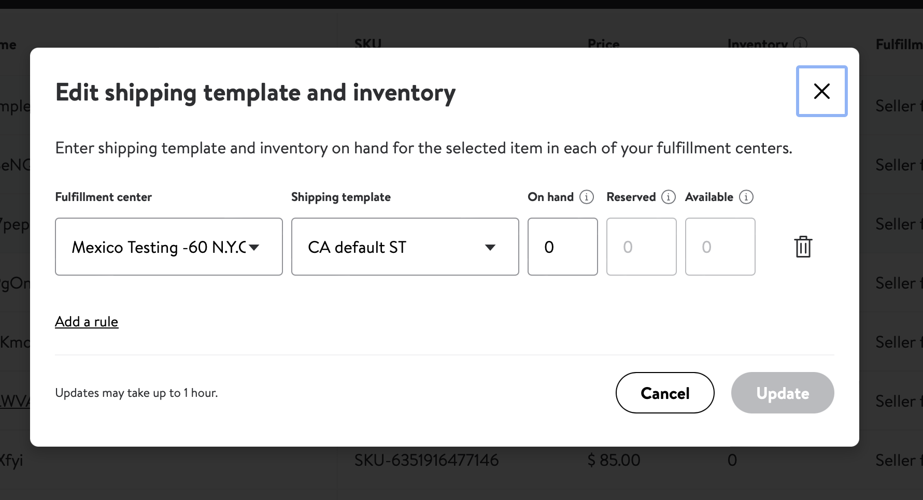Delete the fulfillment center row with trash icon
The width and height of the screenshot is (923, 500).
coord(803,247)
